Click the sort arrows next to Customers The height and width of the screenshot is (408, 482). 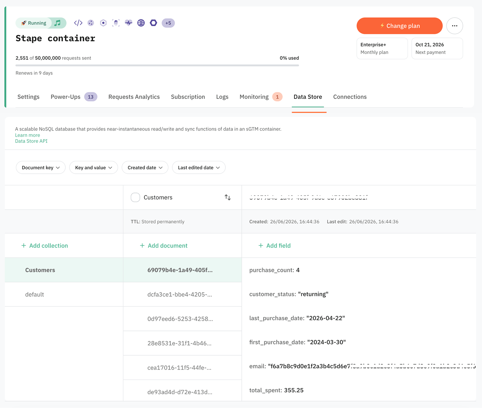[x=228, y=197]
